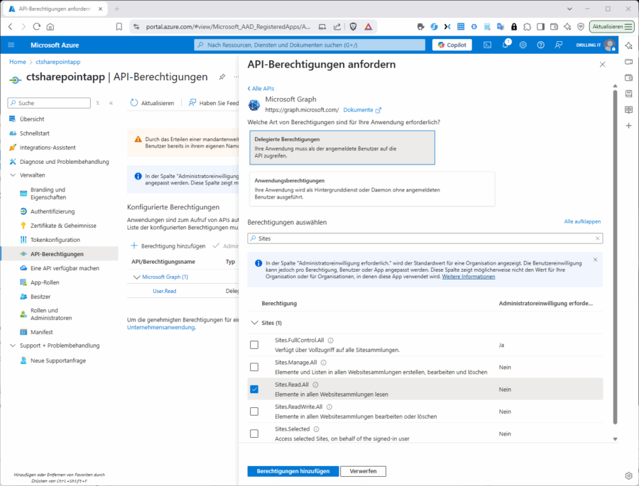Click Aktualisieren in the permissions toolbar
The image size is (639, 486).
click(x=152, y=103)
